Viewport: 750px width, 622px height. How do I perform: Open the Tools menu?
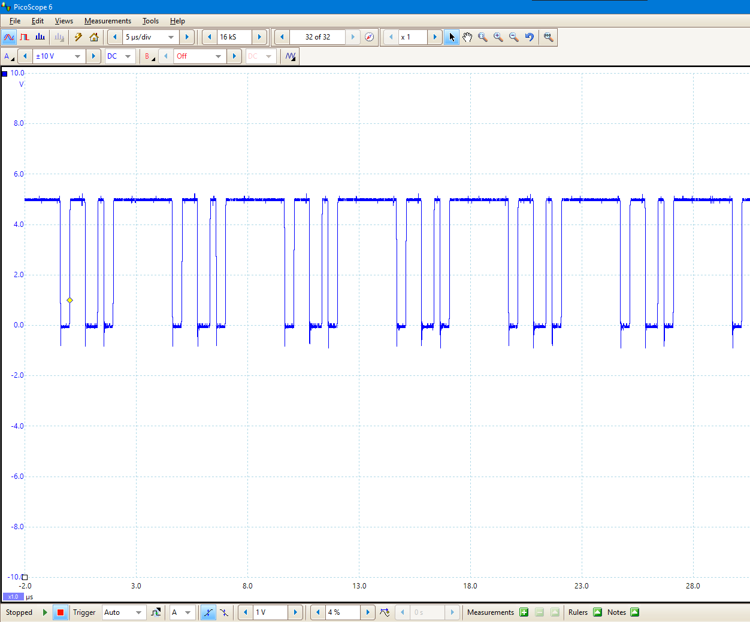coord(150,21)
